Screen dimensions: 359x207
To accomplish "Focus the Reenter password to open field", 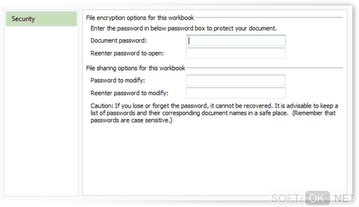I will pyautogui.click(x=235, y=53).
